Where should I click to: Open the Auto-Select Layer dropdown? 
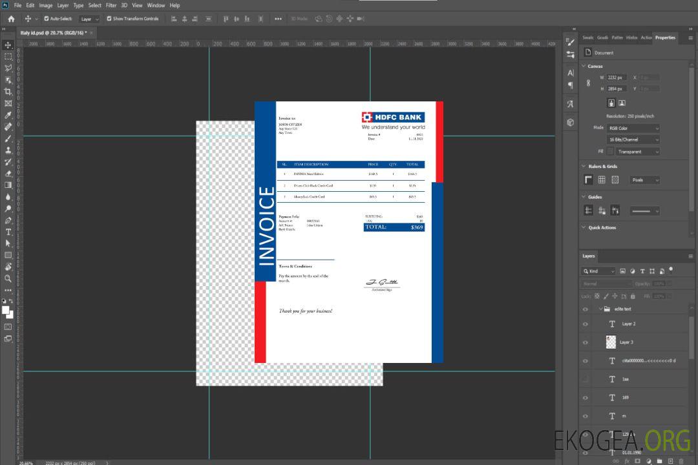pos(89,19)
